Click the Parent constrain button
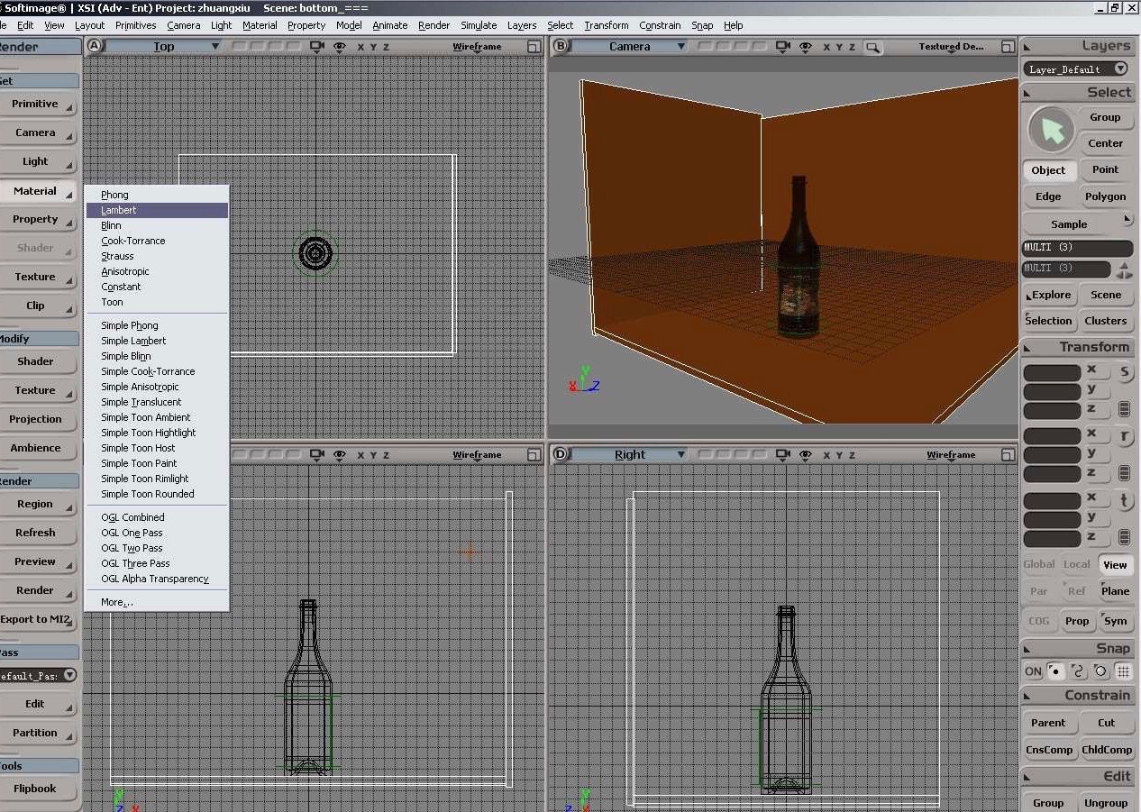The width and height of the screenshot is (1141, 812). [1048, 723]
